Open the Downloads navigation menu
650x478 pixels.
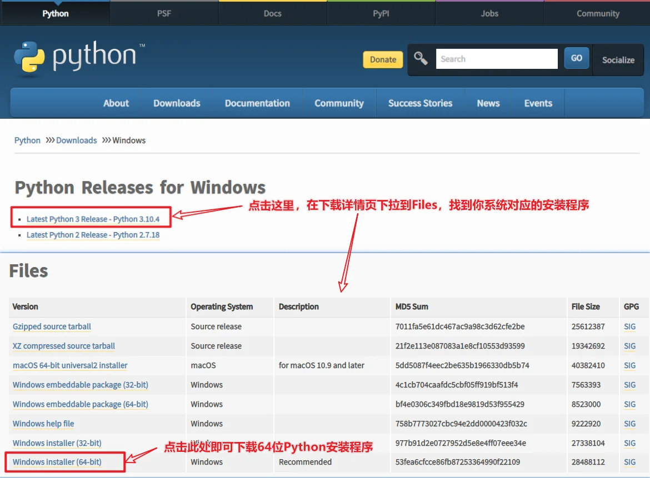coord(177,103)
